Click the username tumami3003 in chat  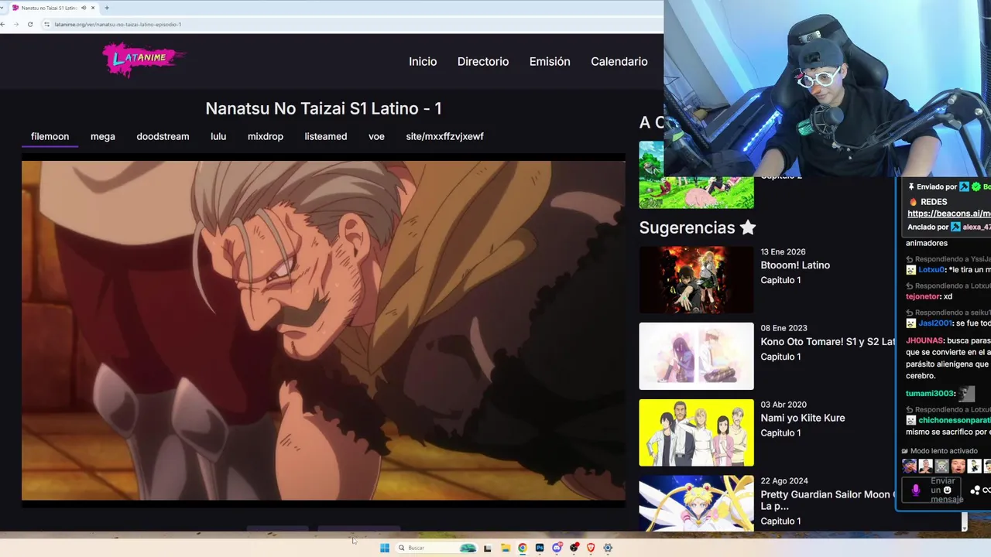point(931,394)
